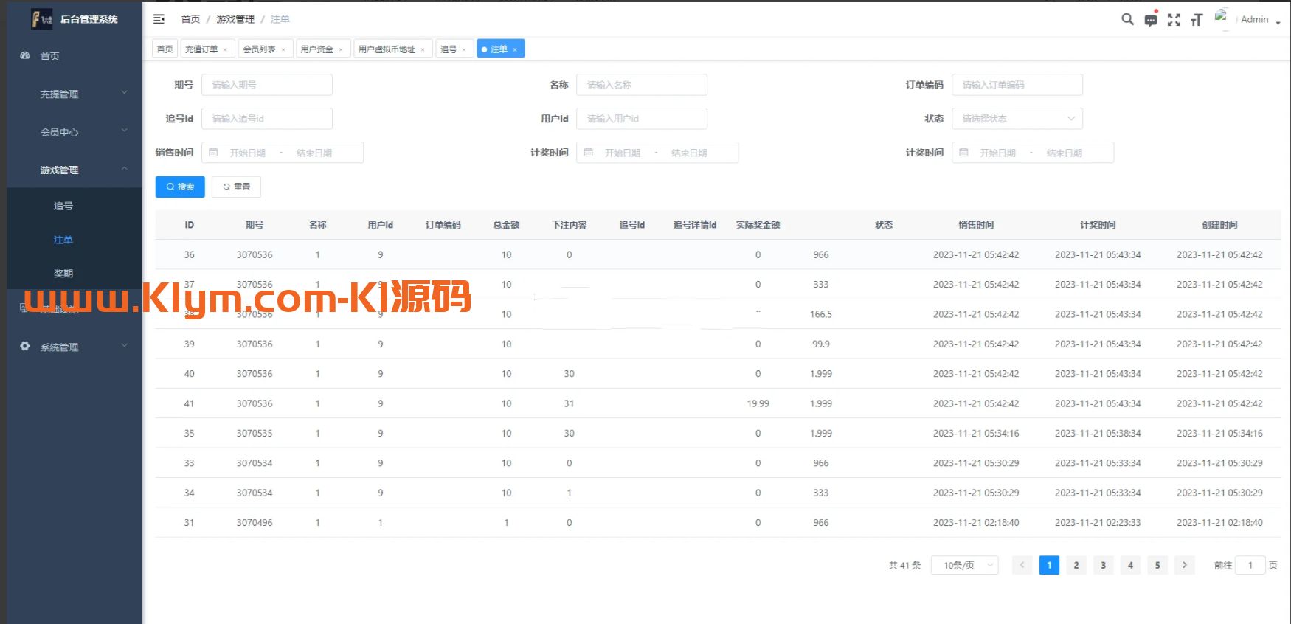The width and height of the screenshot is (1291, 624).
Task: Toggle fullscreen mode icon
Action: click(1174, 20)
